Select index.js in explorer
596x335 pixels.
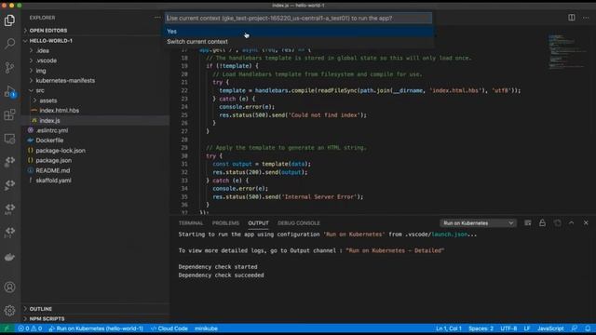pos(95,120)
